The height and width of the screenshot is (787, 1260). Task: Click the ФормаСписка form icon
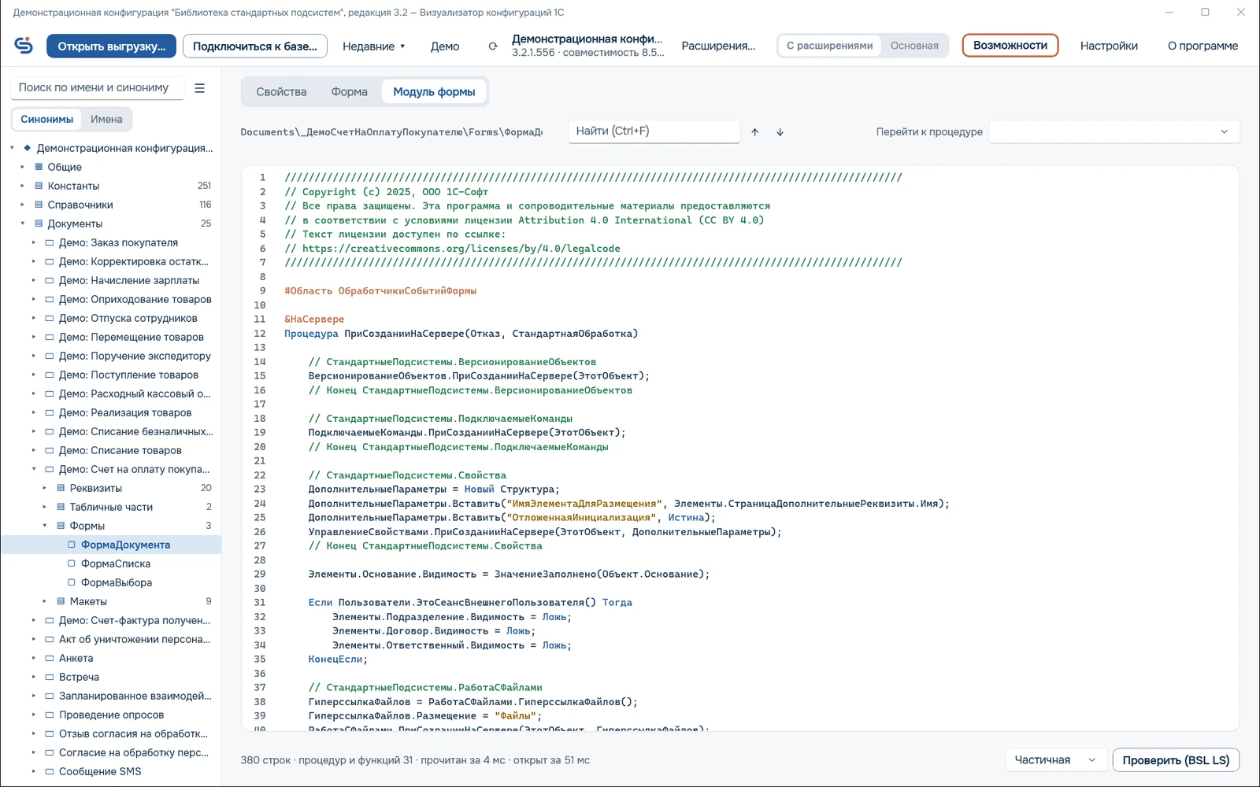pos(72,563)
